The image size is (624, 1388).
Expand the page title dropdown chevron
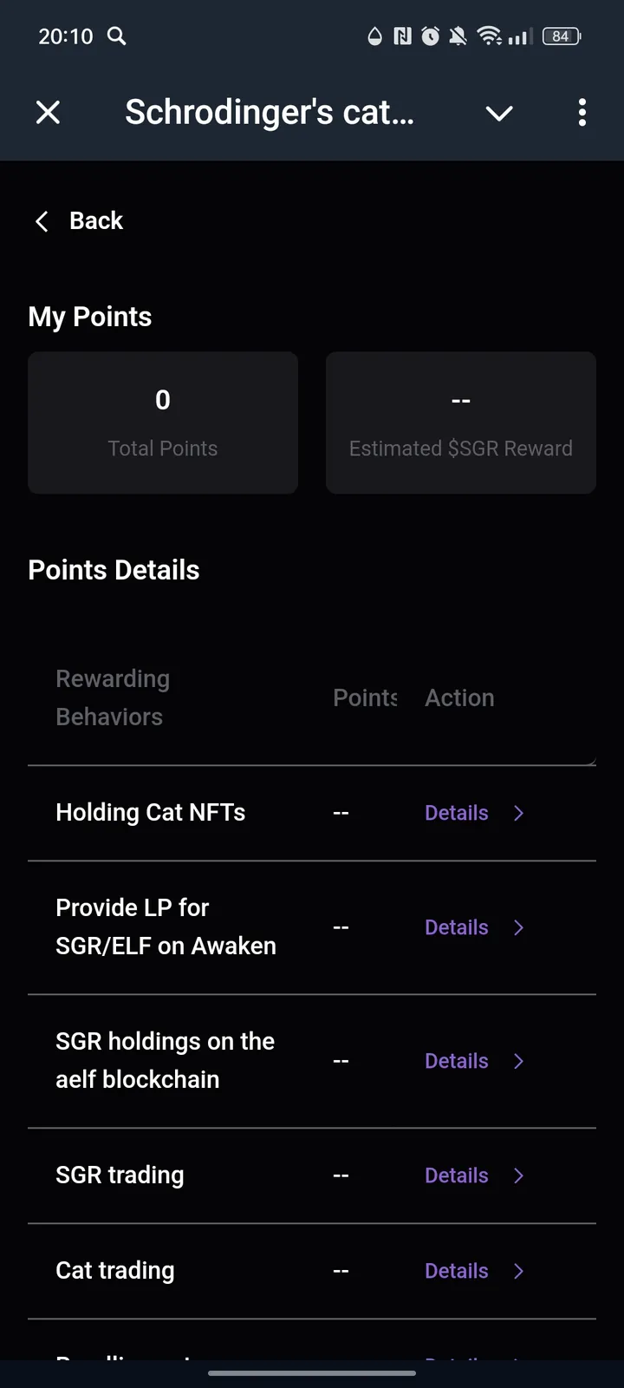coord(499,113)
